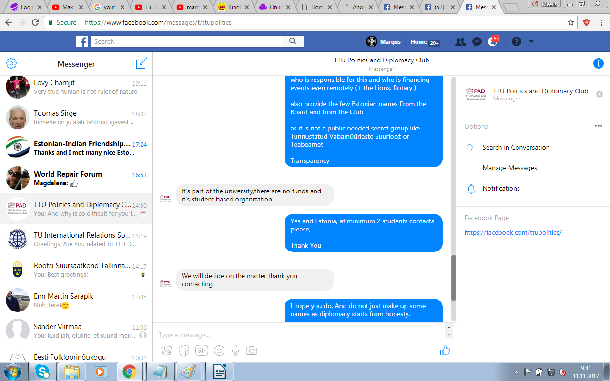Attach a photo using the image icon
The height and width of the screenshot is (381, 610).
166,351
